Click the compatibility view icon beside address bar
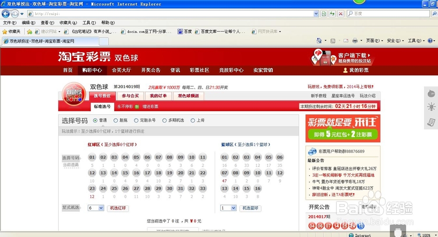This screenshot has height=237, width=438. (324, 14)
